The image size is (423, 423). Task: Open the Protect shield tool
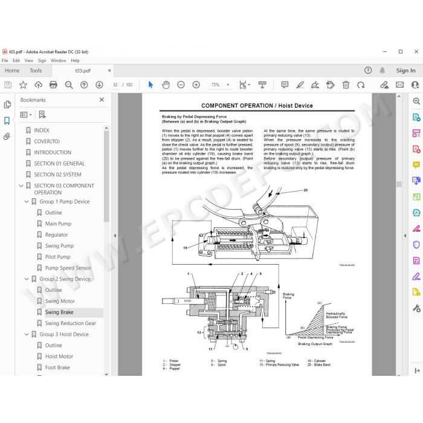(x=416, y=244)
